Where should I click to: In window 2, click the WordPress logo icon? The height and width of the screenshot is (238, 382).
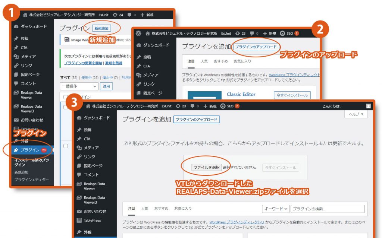coord(139,34)
